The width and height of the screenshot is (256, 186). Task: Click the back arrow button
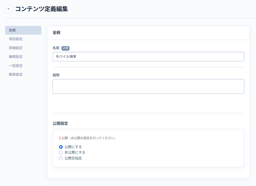[9, 9]
